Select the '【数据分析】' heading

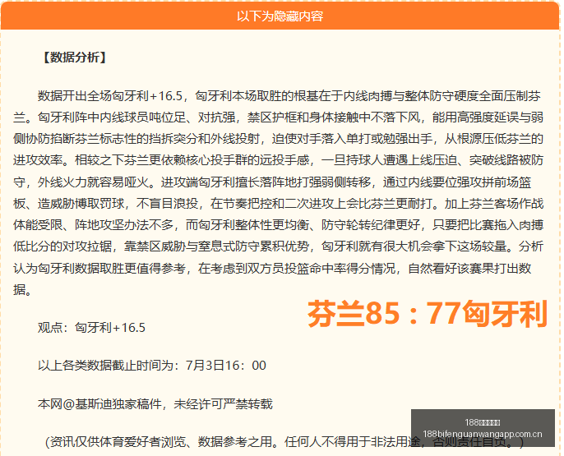pyautogui.click(x=74, y=58)
